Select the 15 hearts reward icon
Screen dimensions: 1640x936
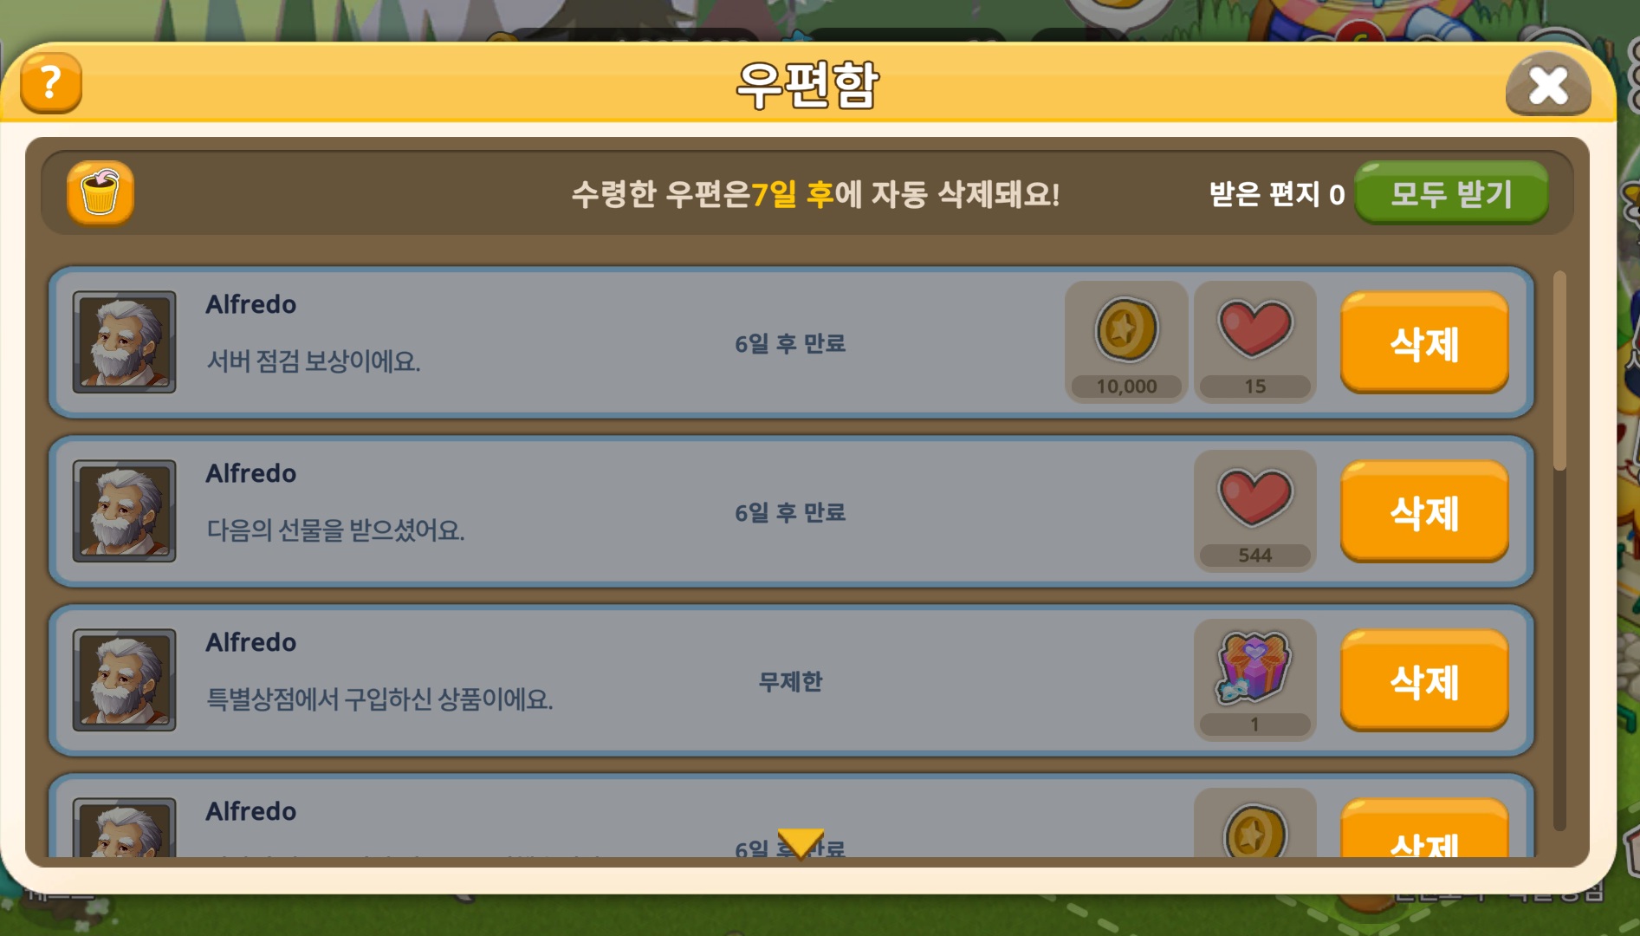point(1255,341)
